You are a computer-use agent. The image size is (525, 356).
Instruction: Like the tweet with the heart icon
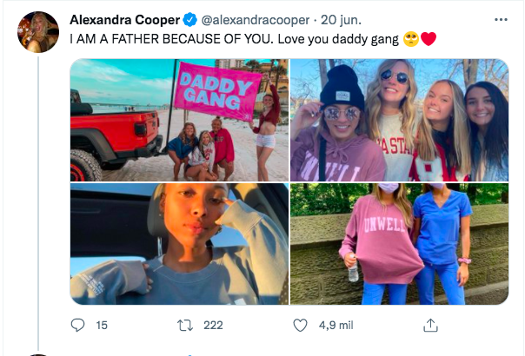click(x=301, y=326)
